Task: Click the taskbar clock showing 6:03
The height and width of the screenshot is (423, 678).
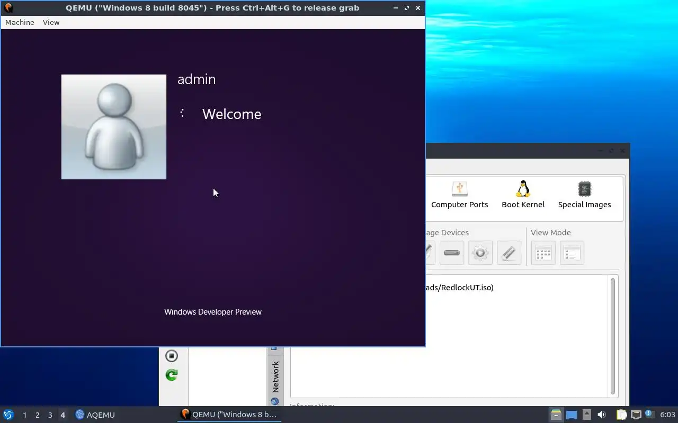Action: click(667, 415)
